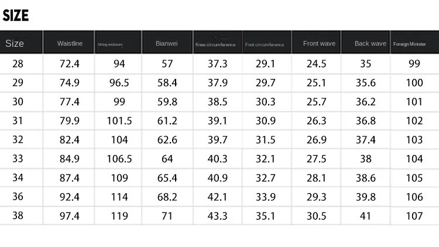Select the size 38 row label
439x247 pixels.
18,215
